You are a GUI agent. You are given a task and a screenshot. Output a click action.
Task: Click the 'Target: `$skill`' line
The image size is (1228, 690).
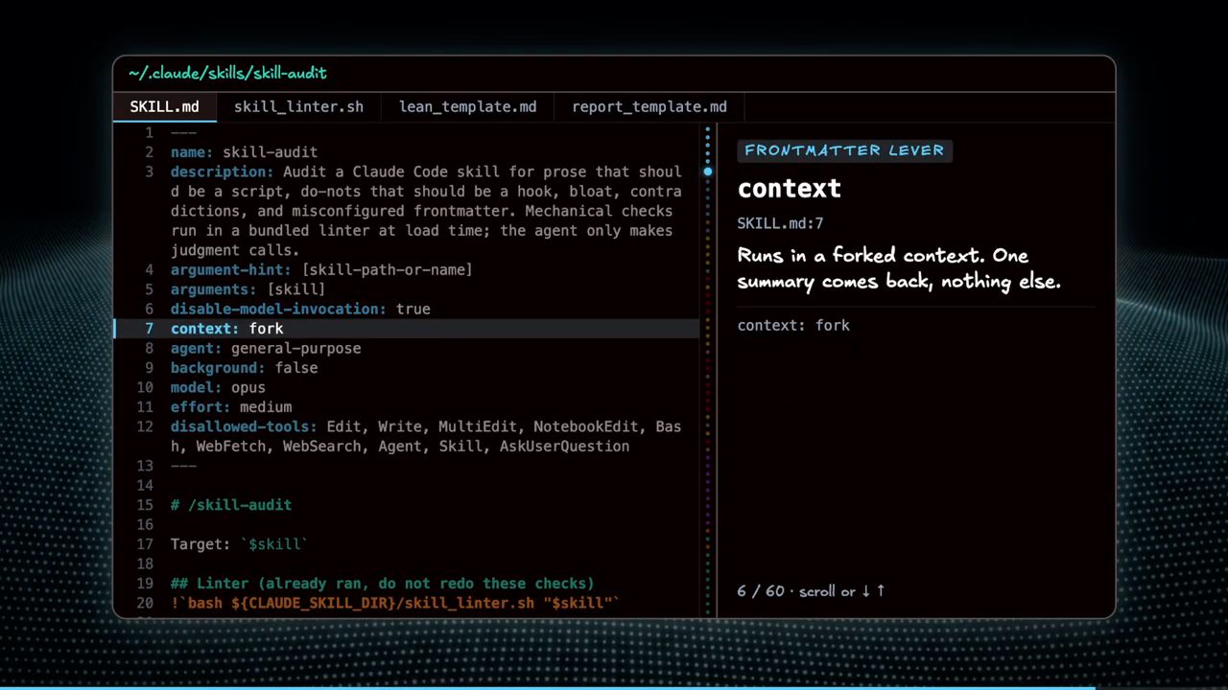click(x=239, y=544)
